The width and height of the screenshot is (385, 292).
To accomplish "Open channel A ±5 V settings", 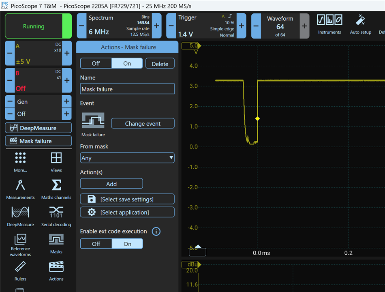I will tap(38, 53).
